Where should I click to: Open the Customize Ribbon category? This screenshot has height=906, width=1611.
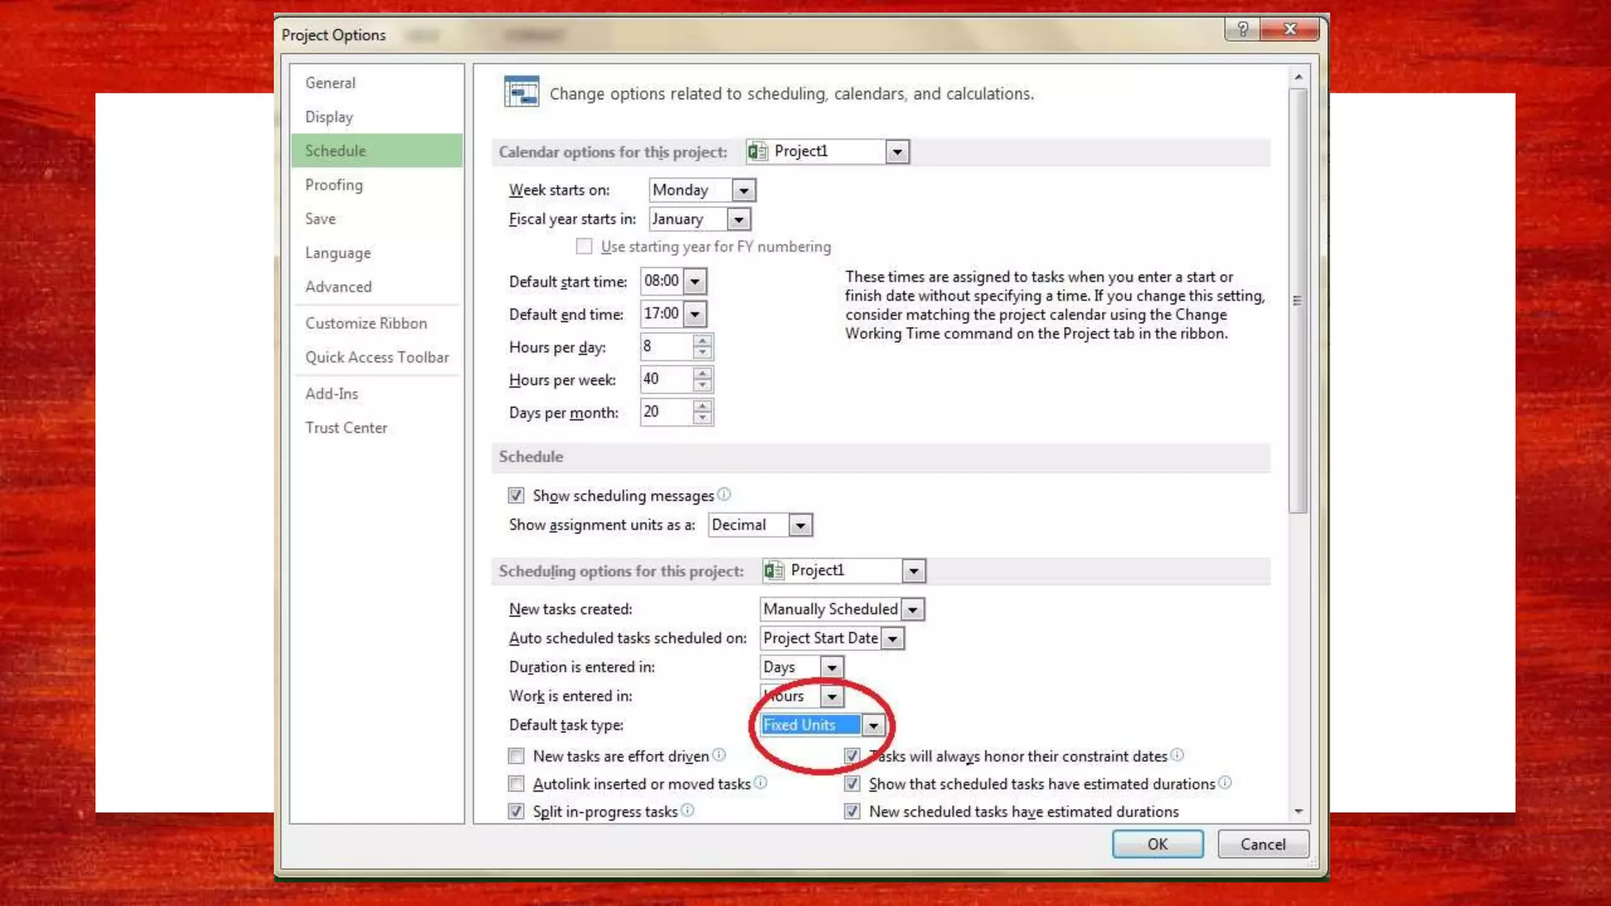(x=366, y=323)
